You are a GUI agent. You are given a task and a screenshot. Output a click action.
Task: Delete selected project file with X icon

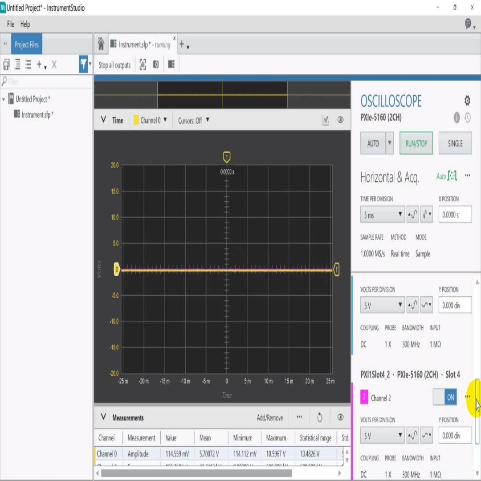point(54,65)
